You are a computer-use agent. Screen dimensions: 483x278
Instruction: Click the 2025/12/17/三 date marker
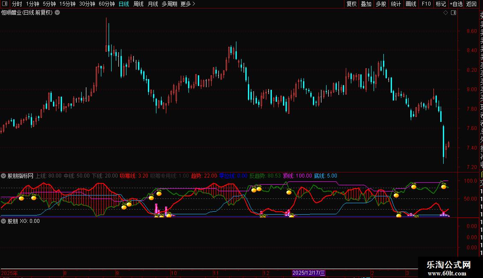point(308,273)
